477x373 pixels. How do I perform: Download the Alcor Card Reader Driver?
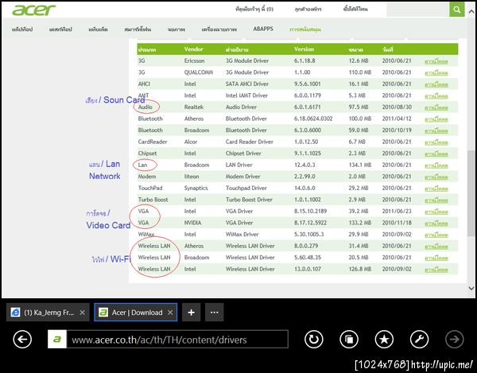click(436, 142)
